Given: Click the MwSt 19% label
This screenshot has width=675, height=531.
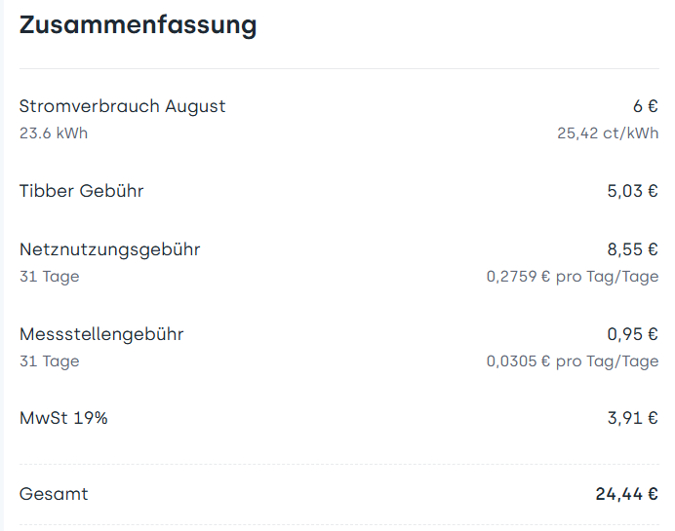Looking at the screenshot, I should (x=63, y=419).
